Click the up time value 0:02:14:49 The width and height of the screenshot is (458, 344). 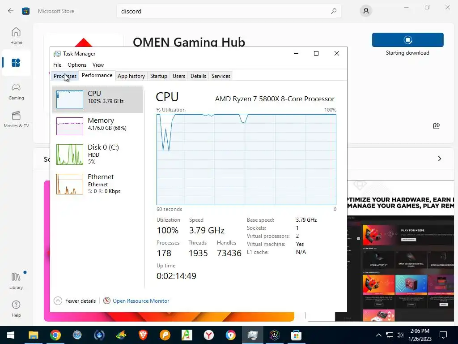pyautogui.click(x=176, y=276)
